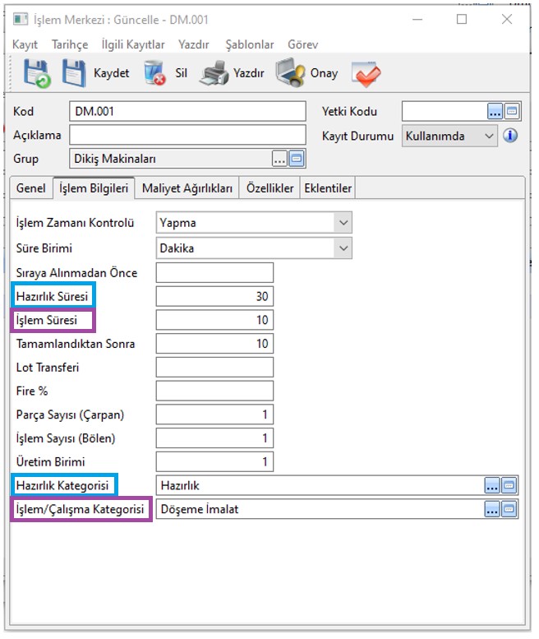Open İşlem/Çalışma Kategorisi lookup ellipsis button

click(492, 509)
